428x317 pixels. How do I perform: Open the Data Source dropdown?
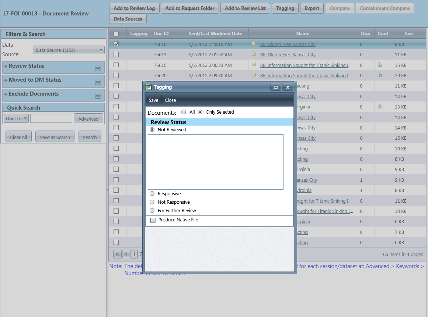tap(69, 50)
